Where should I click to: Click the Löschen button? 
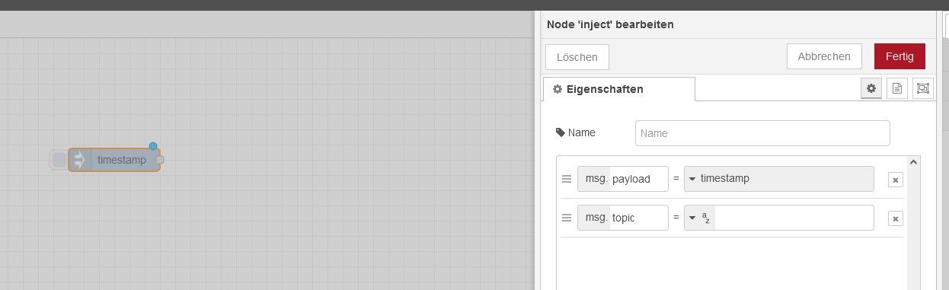click(577, 57)
